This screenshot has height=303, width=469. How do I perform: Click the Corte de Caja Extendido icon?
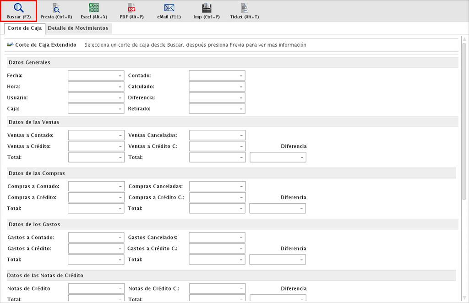pos(10,45)
